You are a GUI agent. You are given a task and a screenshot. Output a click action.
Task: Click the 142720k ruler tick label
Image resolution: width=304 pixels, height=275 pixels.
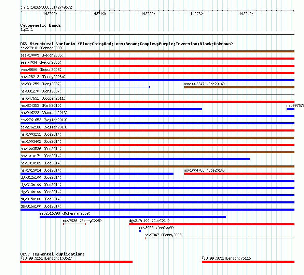click(x=148, y=14)
